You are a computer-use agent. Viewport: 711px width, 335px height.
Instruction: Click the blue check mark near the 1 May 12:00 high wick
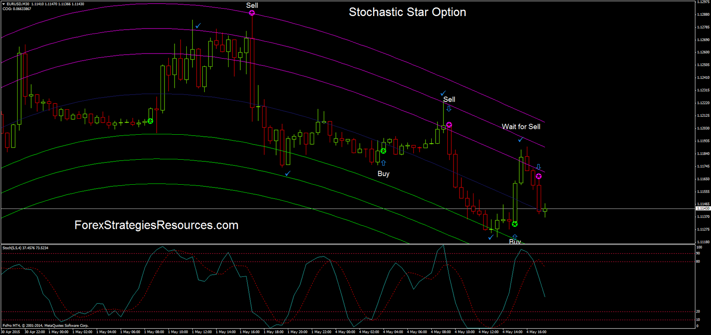(x=198, y=26)
